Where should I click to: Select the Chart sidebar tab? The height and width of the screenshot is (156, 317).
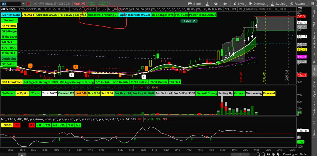[314, 70]
